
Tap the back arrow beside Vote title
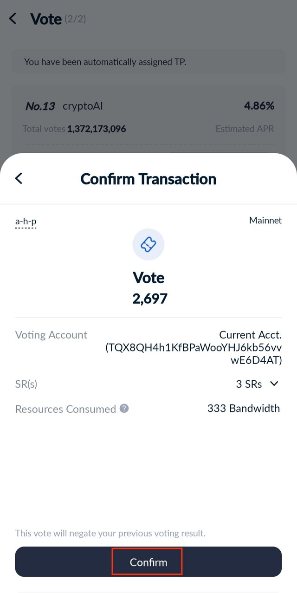tap(13, 19)
